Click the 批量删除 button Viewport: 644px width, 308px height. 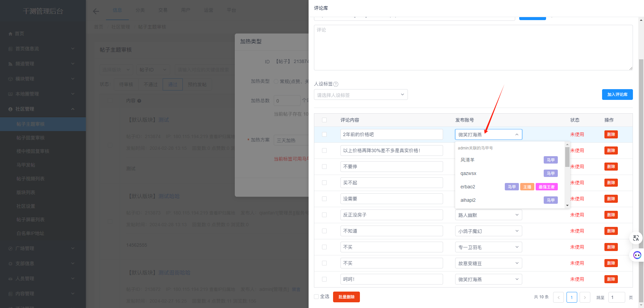pyautogui.click(x=346, y=297)
